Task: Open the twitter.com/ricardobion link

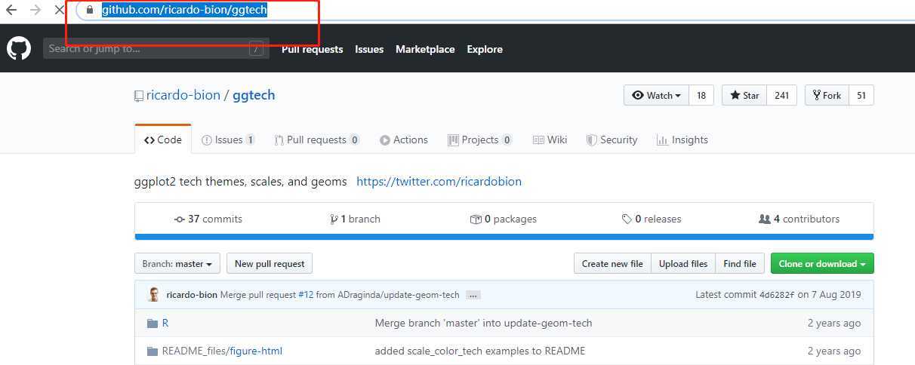Action: tap(439, 181)
